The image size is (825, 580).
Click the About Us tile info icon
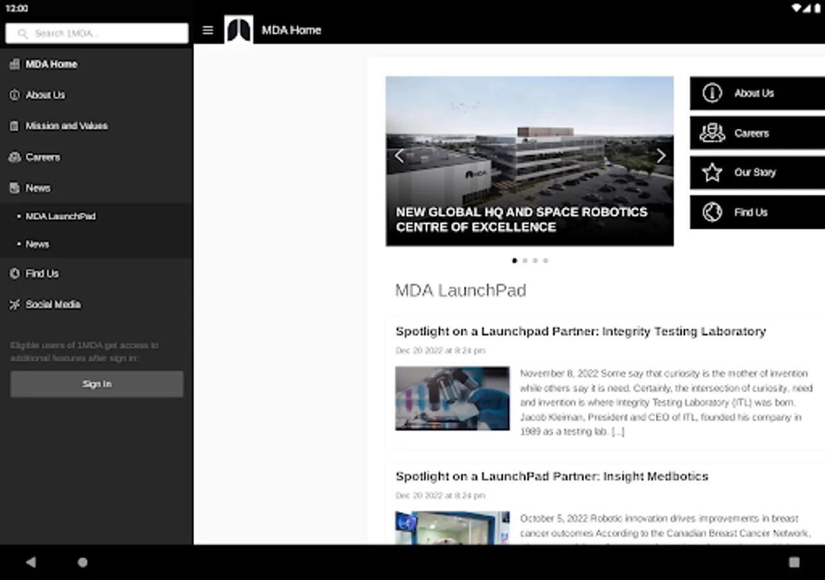(712, 93)
